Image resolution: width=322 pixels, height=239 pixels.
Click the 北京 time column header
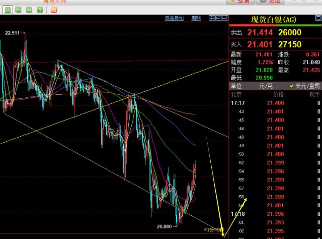click(236, 94)
